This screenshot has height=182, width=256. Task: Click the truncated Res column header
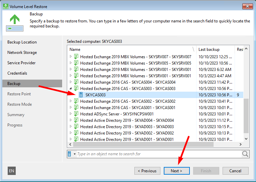[239, 50]
